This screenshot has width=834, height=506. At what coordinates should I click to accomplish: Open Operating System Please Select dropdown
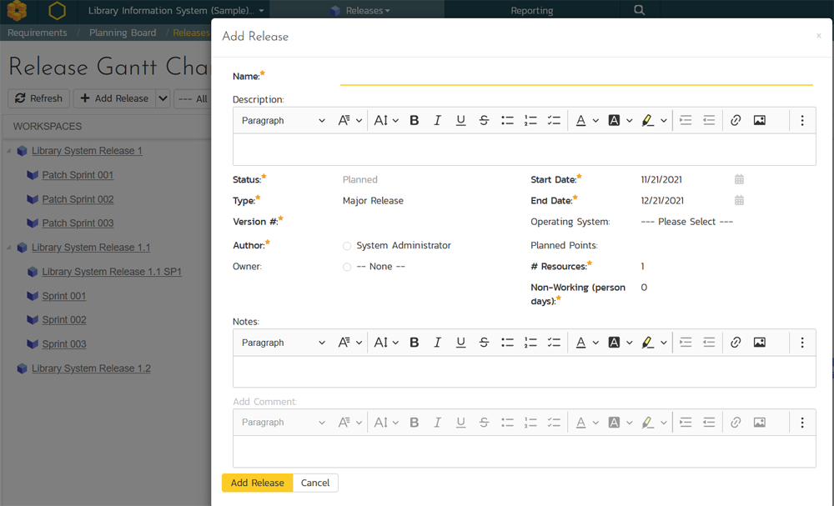point(686,222)
